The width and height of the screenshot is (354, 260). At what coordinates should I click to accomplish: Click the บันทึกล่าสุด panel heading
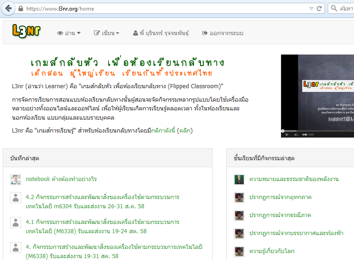coord(24,158)
